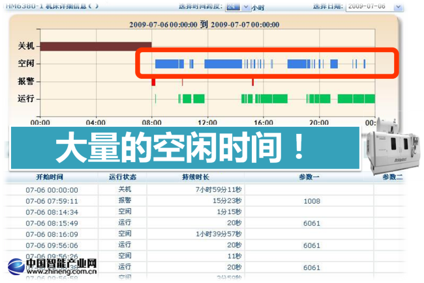The height and width of the screenshot is (283, 424).
Task: Click the dark red 关机 bar
Action: click(96, 46)
